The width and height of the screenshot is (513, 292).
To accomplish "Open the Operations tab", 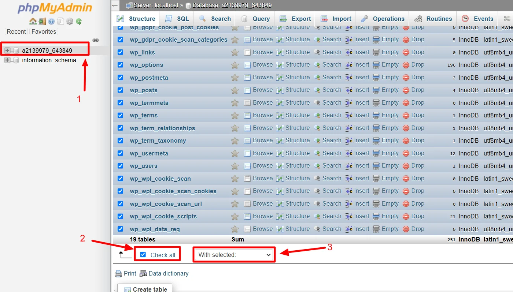I will pos(383,19).
